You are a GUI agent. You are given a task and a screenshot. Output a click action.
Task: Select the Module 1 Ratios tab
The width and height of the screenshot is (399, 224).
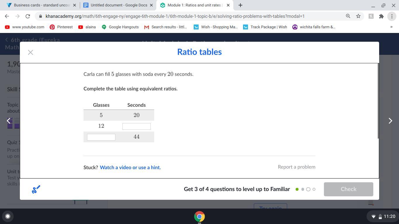[195, 5]
